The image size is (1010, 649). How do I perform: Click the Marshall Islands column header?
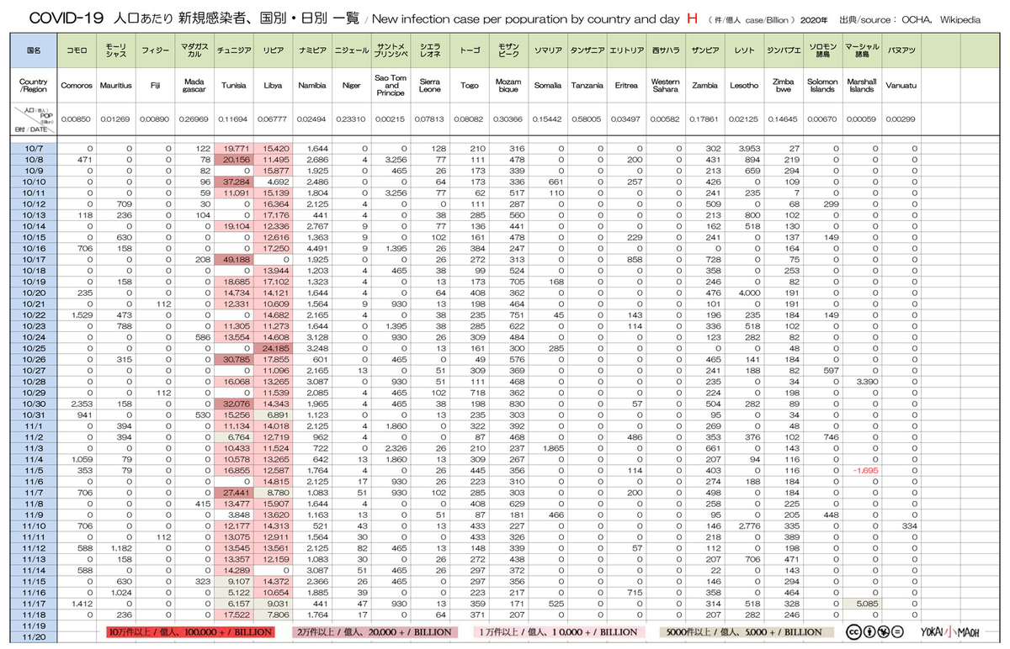click(862, 86)
